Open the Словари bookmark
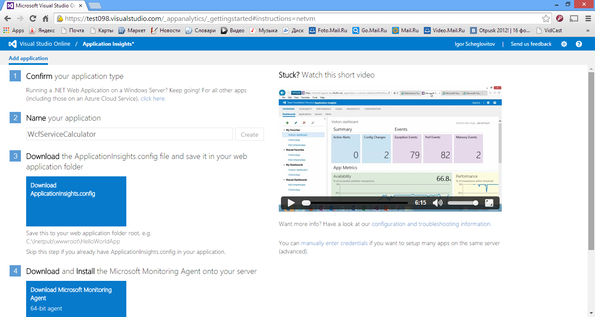 point(200,30)
